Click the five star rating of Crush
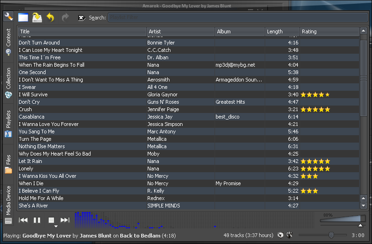 click(x=315, y=109)
